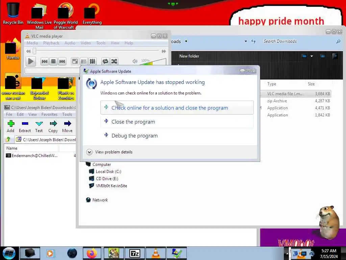Open VLC extended settings equalizer icon
Image resolution: width=346 pixels, height=260 pixels.
click(92, 61)
